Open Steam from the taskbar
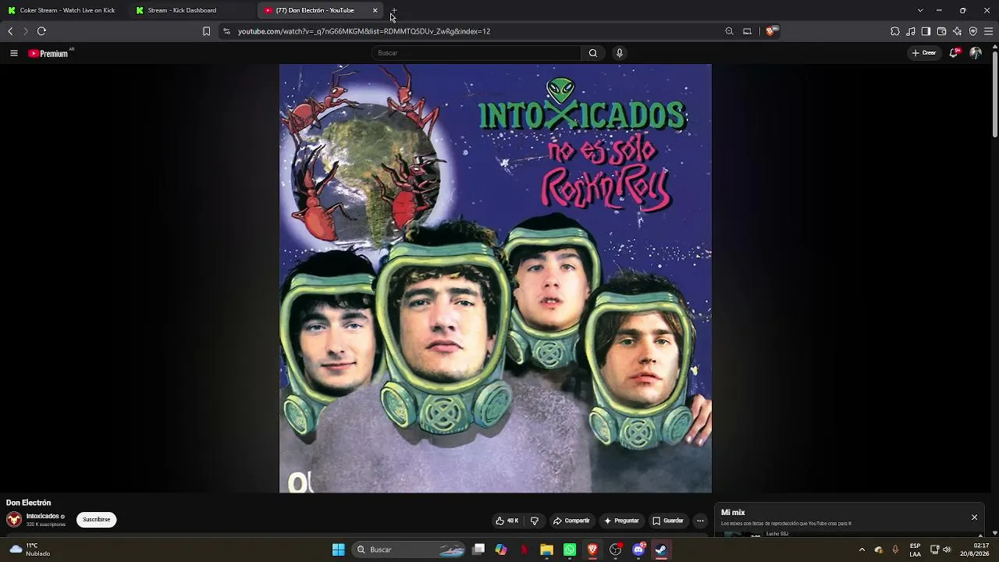 pyautogui.click(x=661, y=550)
